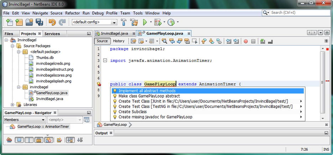Collapse the default package node
Image resolution: width=333 pixels, height=155 pixels.
[19, 52]
